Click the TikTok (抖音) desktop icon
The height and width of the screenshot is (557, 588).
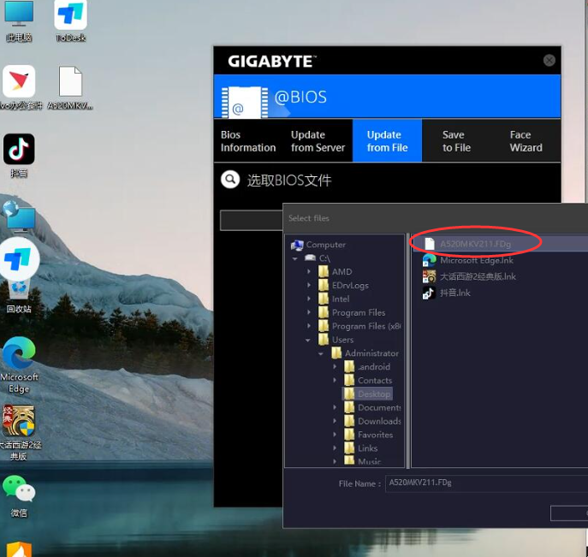pyautogui.click(x=19, y=149)
